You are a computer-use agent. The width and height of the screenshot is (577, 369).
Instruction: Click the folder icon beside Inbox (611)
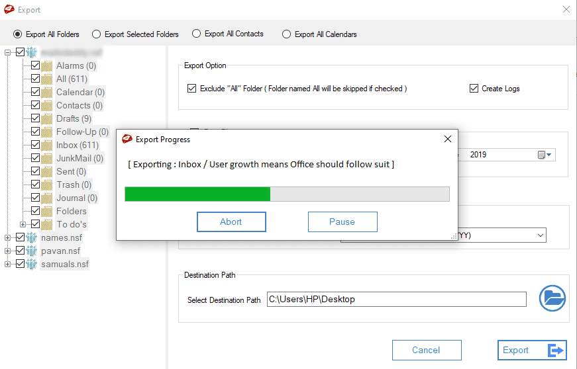pos(47,145)
